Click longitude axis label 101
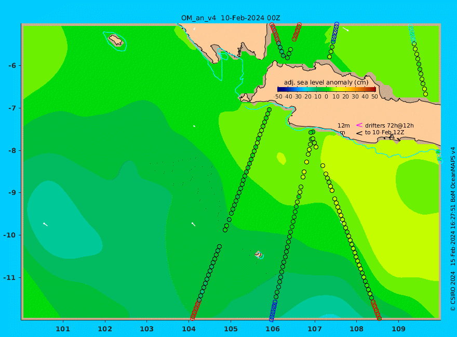 pyautogui.click(x=63, y=329)
